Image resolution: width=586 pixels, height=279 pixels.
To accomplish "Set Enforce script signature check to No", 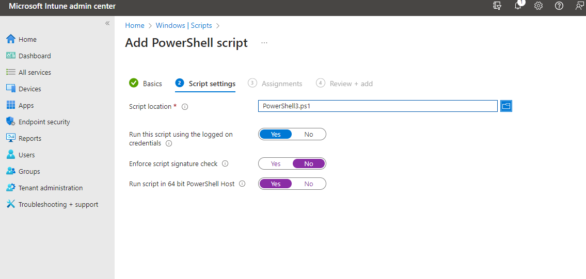I will 309,163.
